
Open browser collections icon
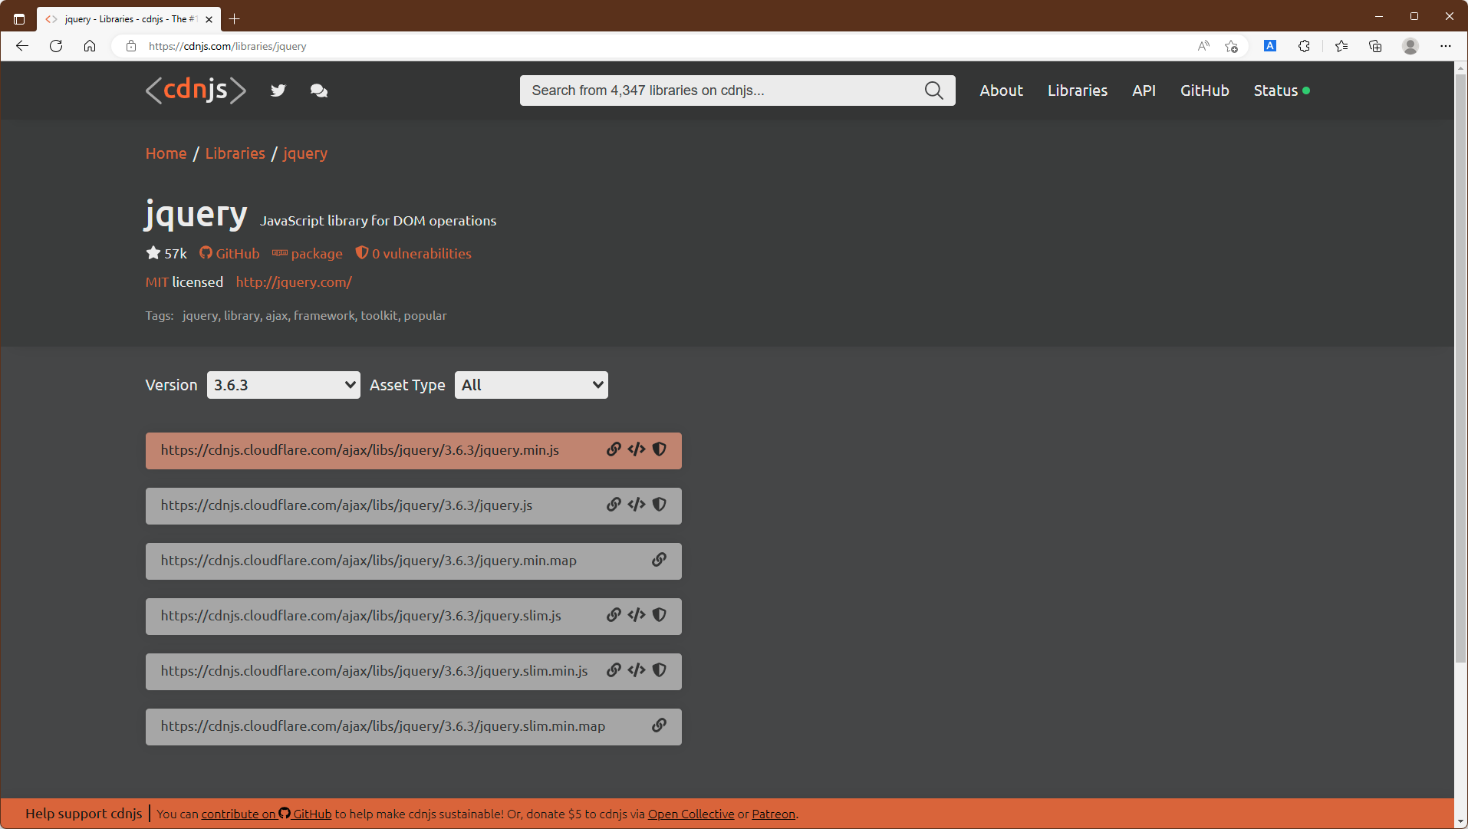1375,46
